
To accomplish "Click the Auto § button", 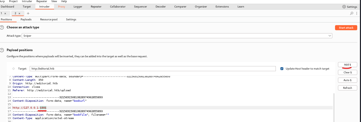I will click(x=347, y=80).
